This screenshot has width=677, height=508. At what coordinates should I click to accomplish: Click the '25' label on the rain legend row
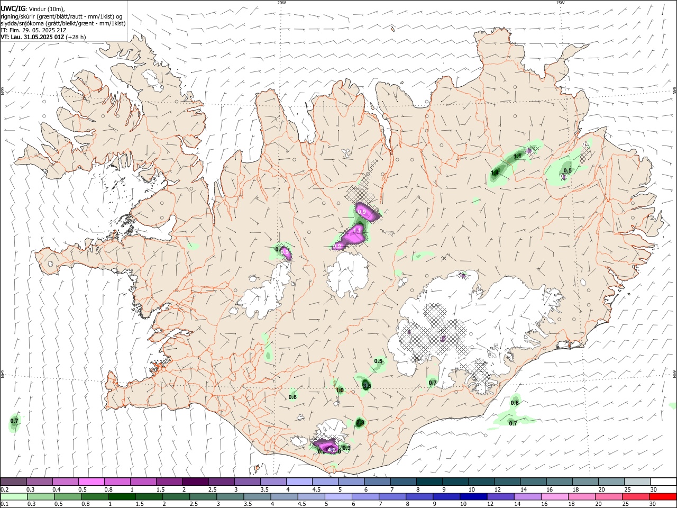pos(626,504)
